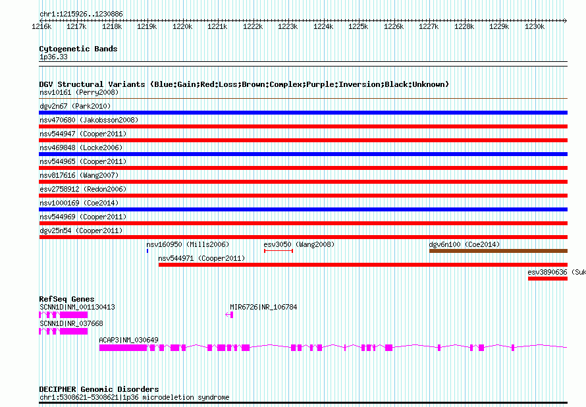Collapse the DGV Structural Variants track title
This screenshot has width=586, height=407.
(x=244, y=84)
